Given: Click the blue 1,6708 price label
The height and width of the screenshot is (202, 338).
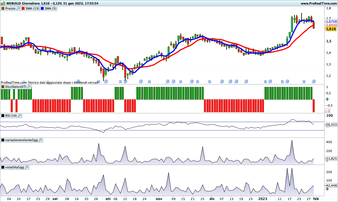Looking at the screenshot, I should 332,21.
